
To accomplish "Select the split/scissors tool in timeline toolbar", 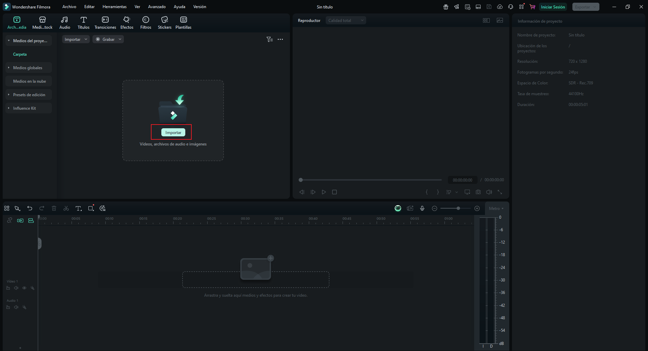I will coord(66,208).
